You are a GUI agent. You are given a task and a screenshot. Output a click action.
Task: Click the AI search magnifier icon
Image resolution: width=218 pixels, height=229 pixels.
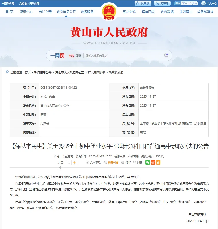(166, 55)
